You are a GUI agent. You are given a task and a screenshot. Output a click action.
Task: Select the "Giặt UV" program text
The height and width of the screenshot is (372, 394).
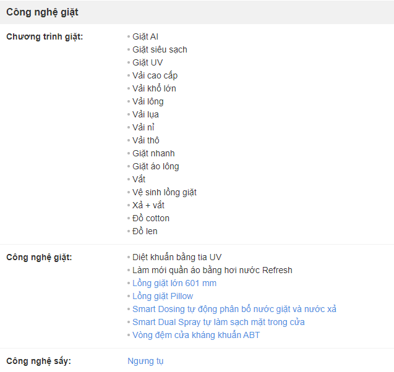(x=147, y=62)
